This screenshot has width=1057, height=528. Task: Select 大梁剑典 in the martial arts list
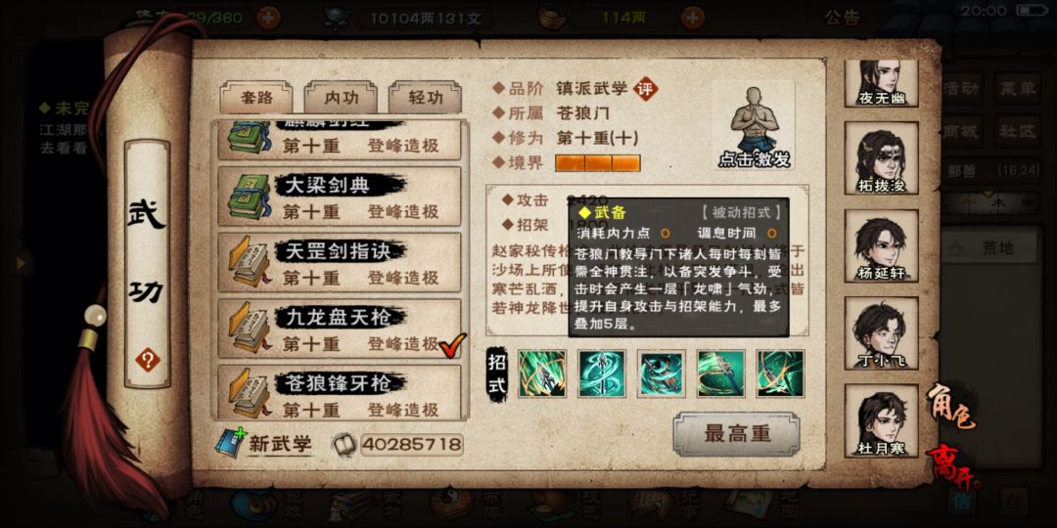[340, 196]
